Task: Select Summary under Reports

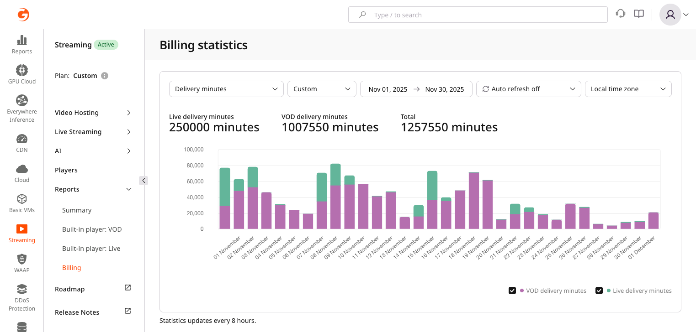Action: coord(77,210)
